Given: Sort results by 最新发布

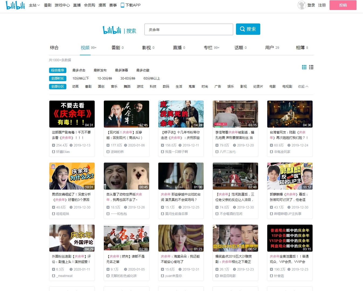Looking at the screenshot, I should click(100, 70).
